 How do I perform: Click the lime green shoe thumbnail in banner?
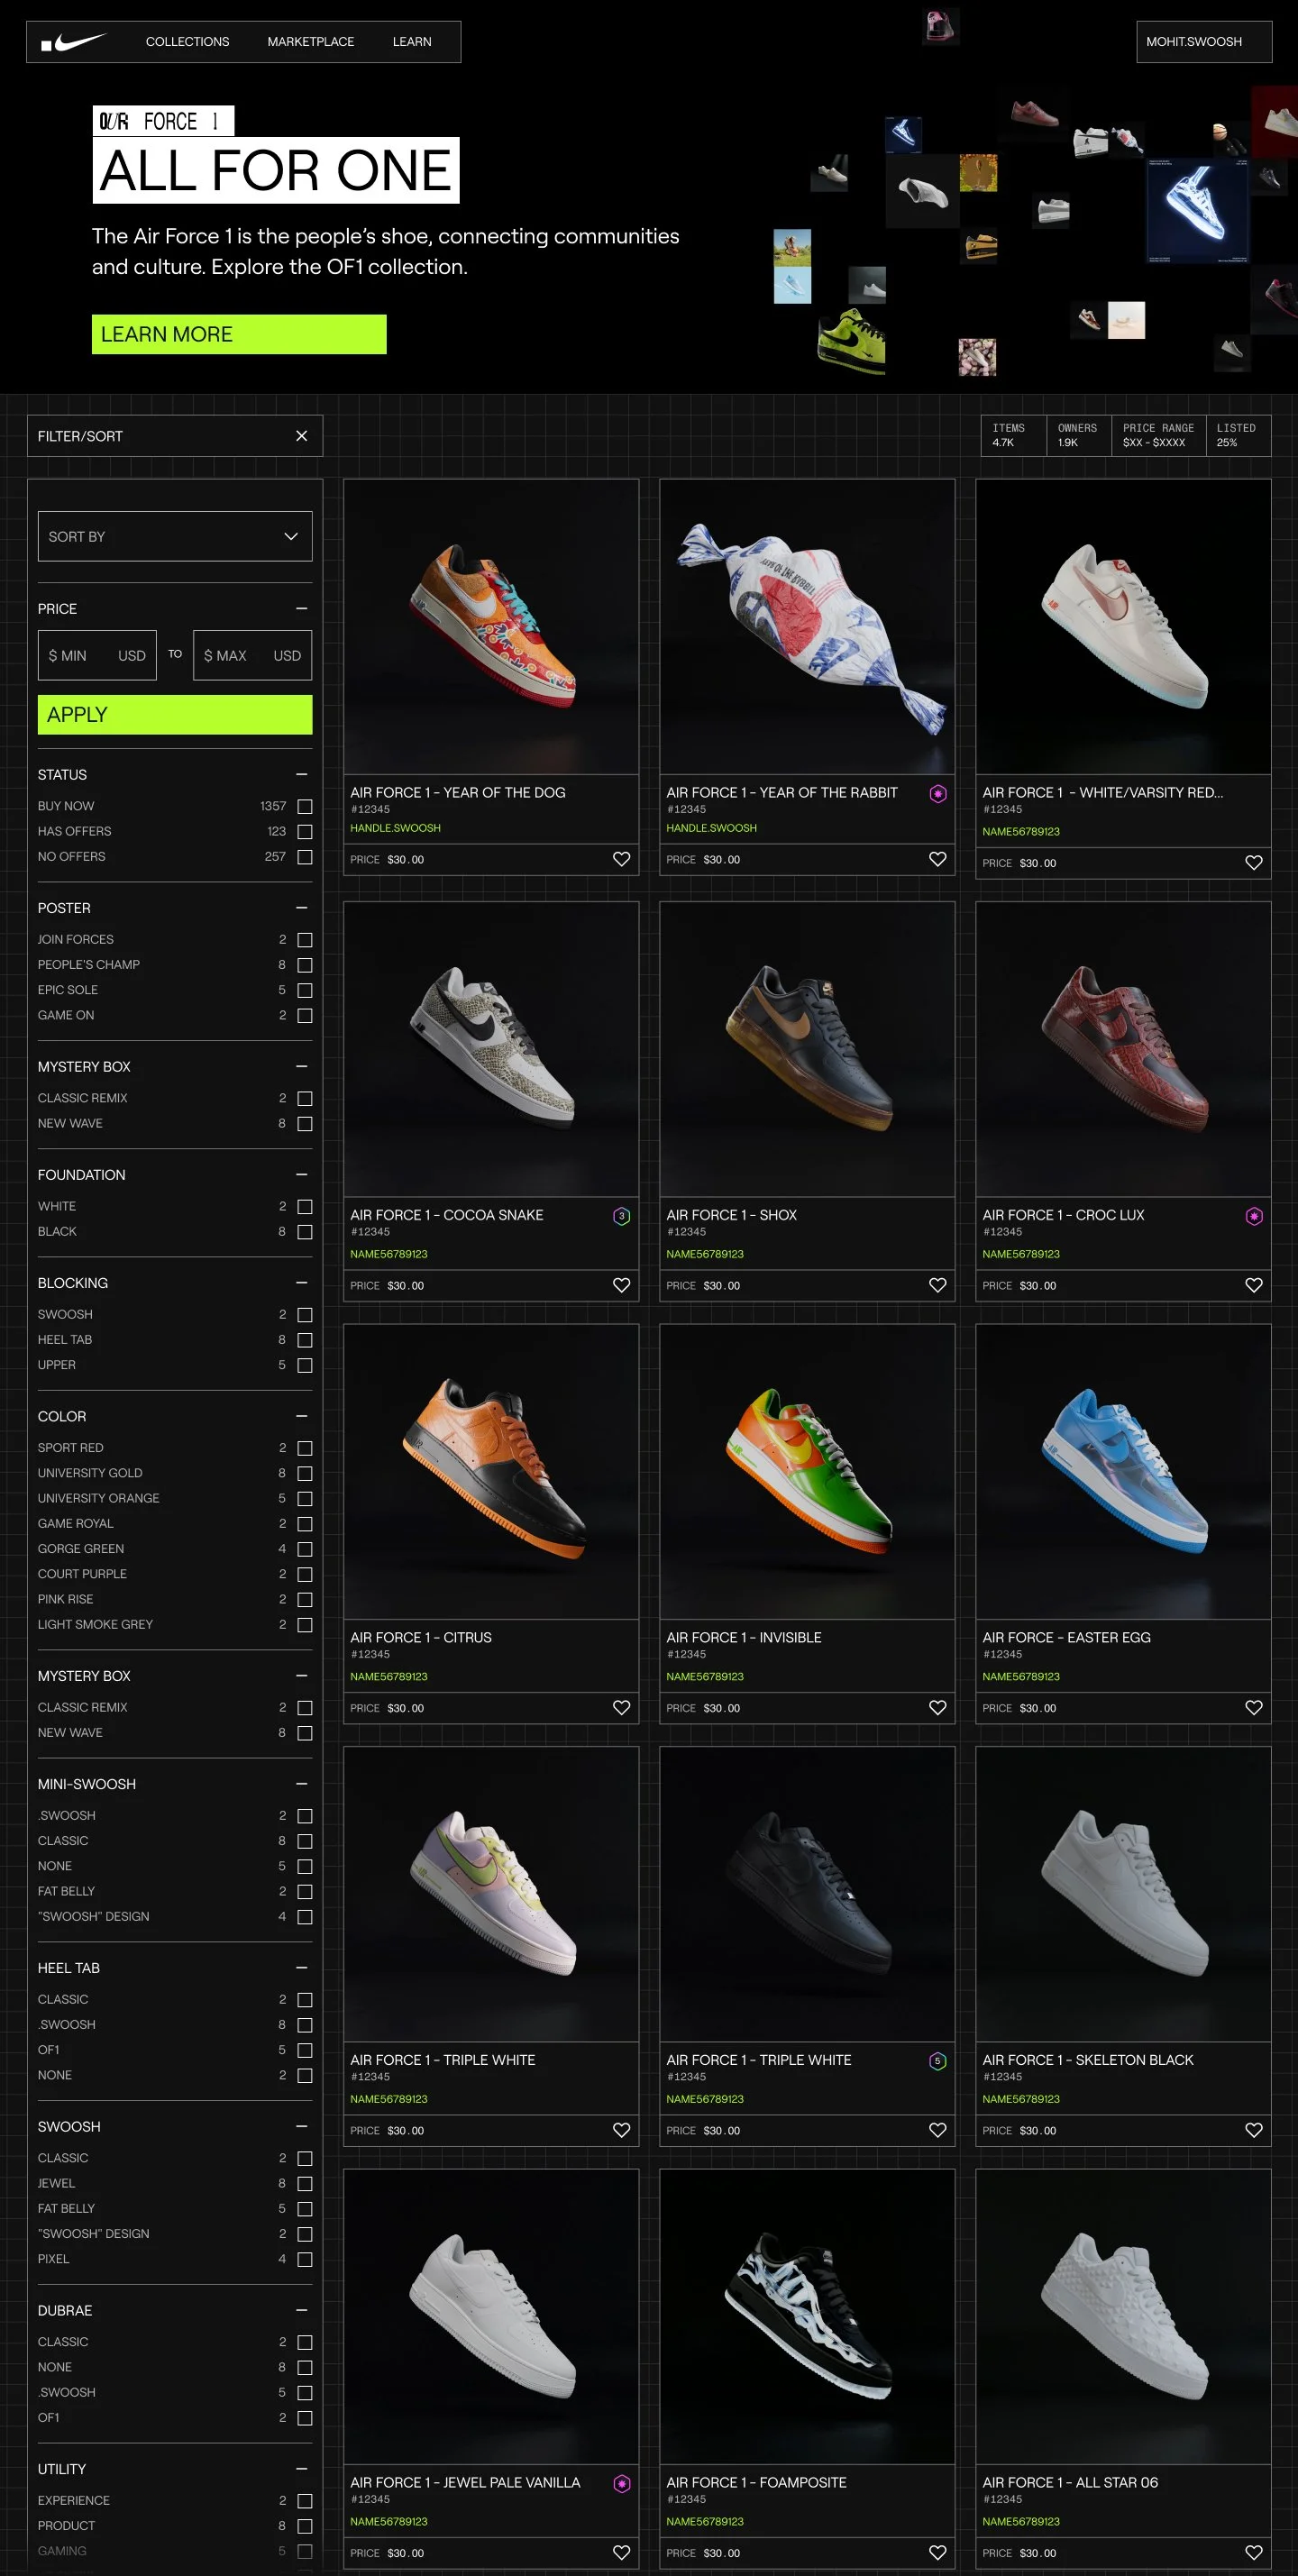point(852,341)
